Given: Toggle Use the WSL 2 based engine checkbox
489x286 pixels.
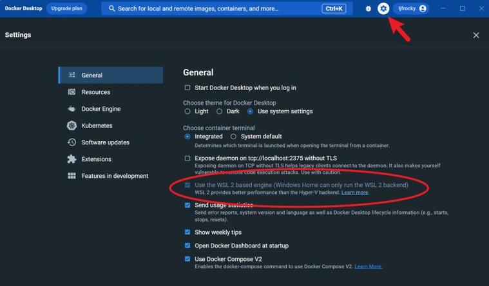Looking at the screenshot, I should click(x=187, y=186).
